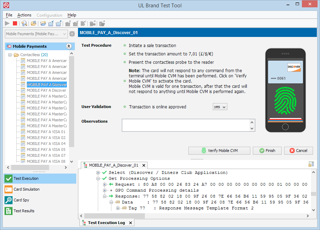Expand the Tag 77 node
Viewport: 320px width, 230px height.
click(118, 208)
